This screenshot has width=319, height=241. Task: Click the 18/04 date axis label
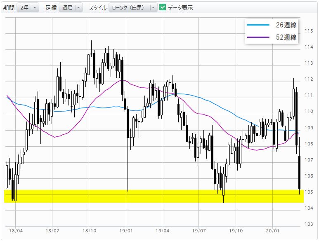point(16,231)
